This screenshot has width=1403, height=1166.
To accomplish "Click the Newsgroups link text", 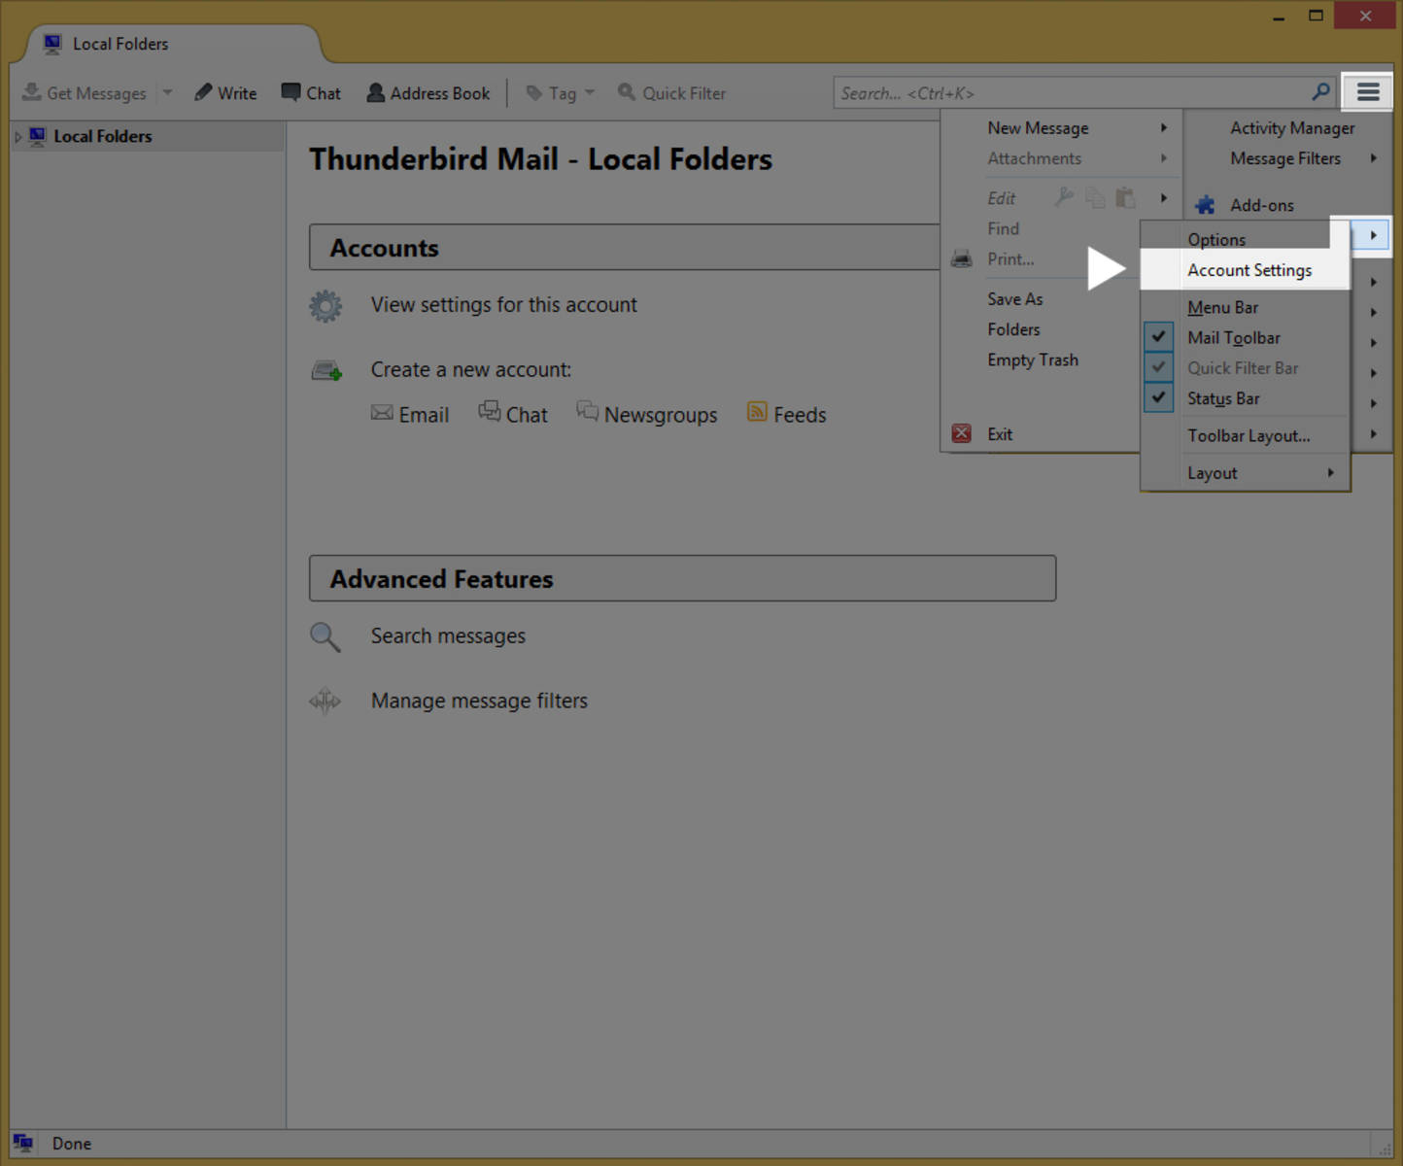I will click(661, 415).
